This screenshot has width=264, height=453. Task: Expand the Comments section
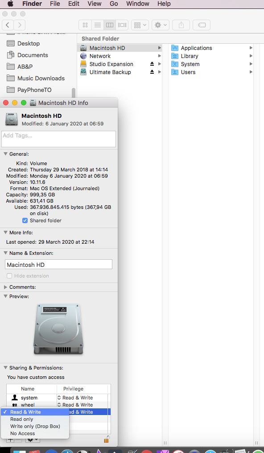click(x=5, y=287)
